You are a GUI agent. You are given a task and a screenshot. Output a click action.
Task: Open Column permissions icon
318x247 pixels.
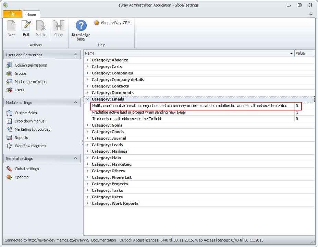coord(9,65)
